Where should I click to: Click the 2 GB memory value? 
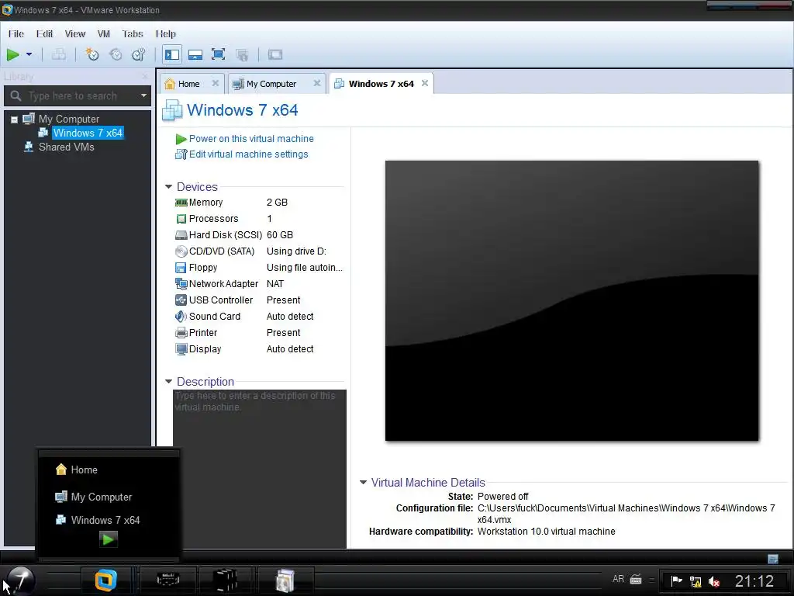click(x=277, y=203)
